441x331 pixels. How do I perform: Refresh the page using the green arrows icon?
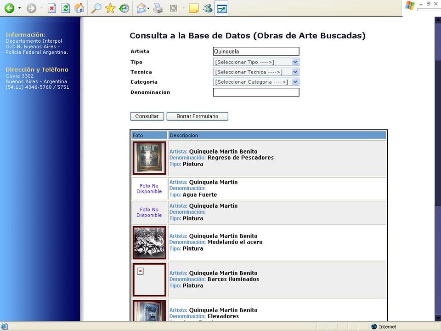(x=66, y=8)
